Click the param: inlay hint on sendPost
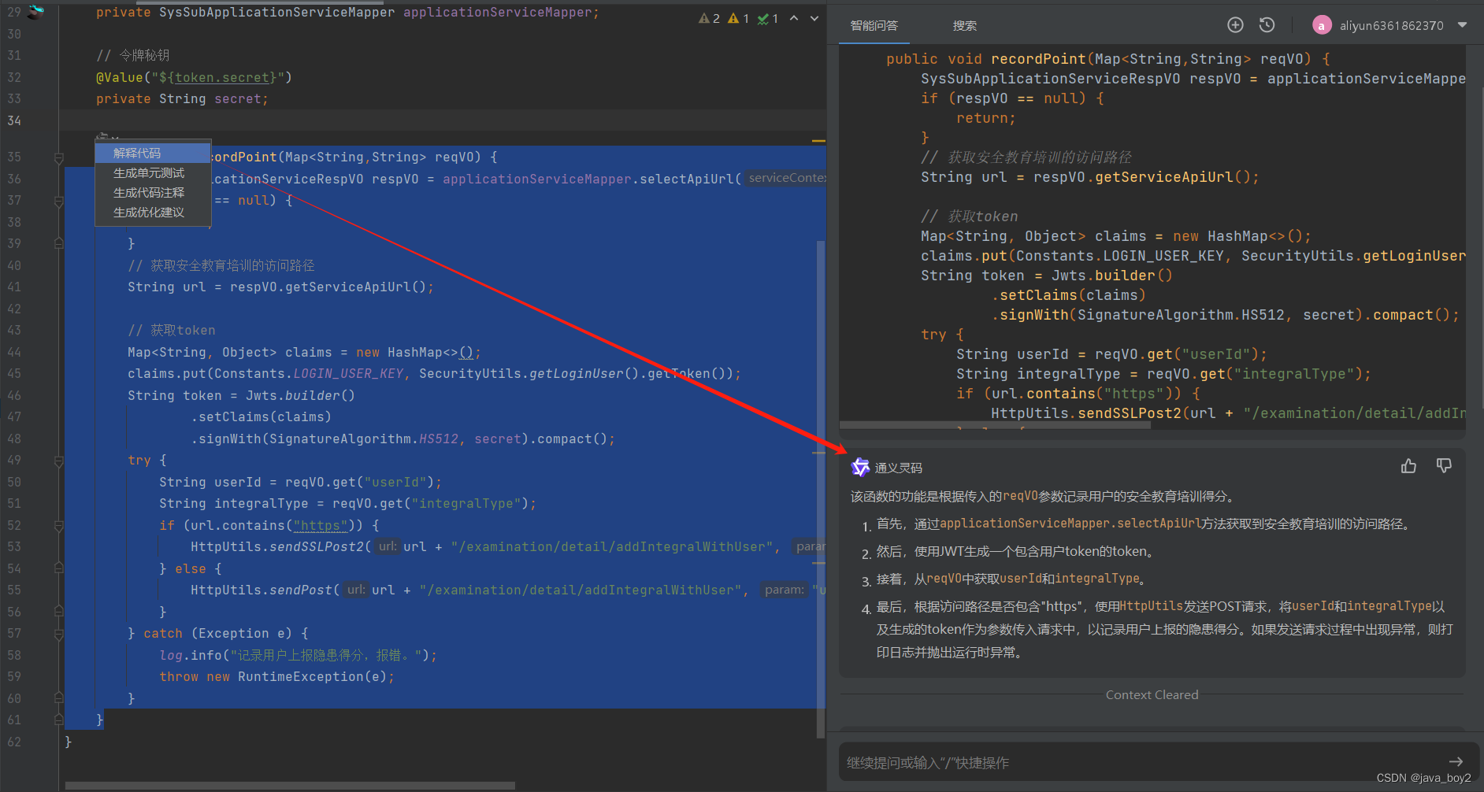The height and width of the screenshot is (792, 1484). click(783, 589)
